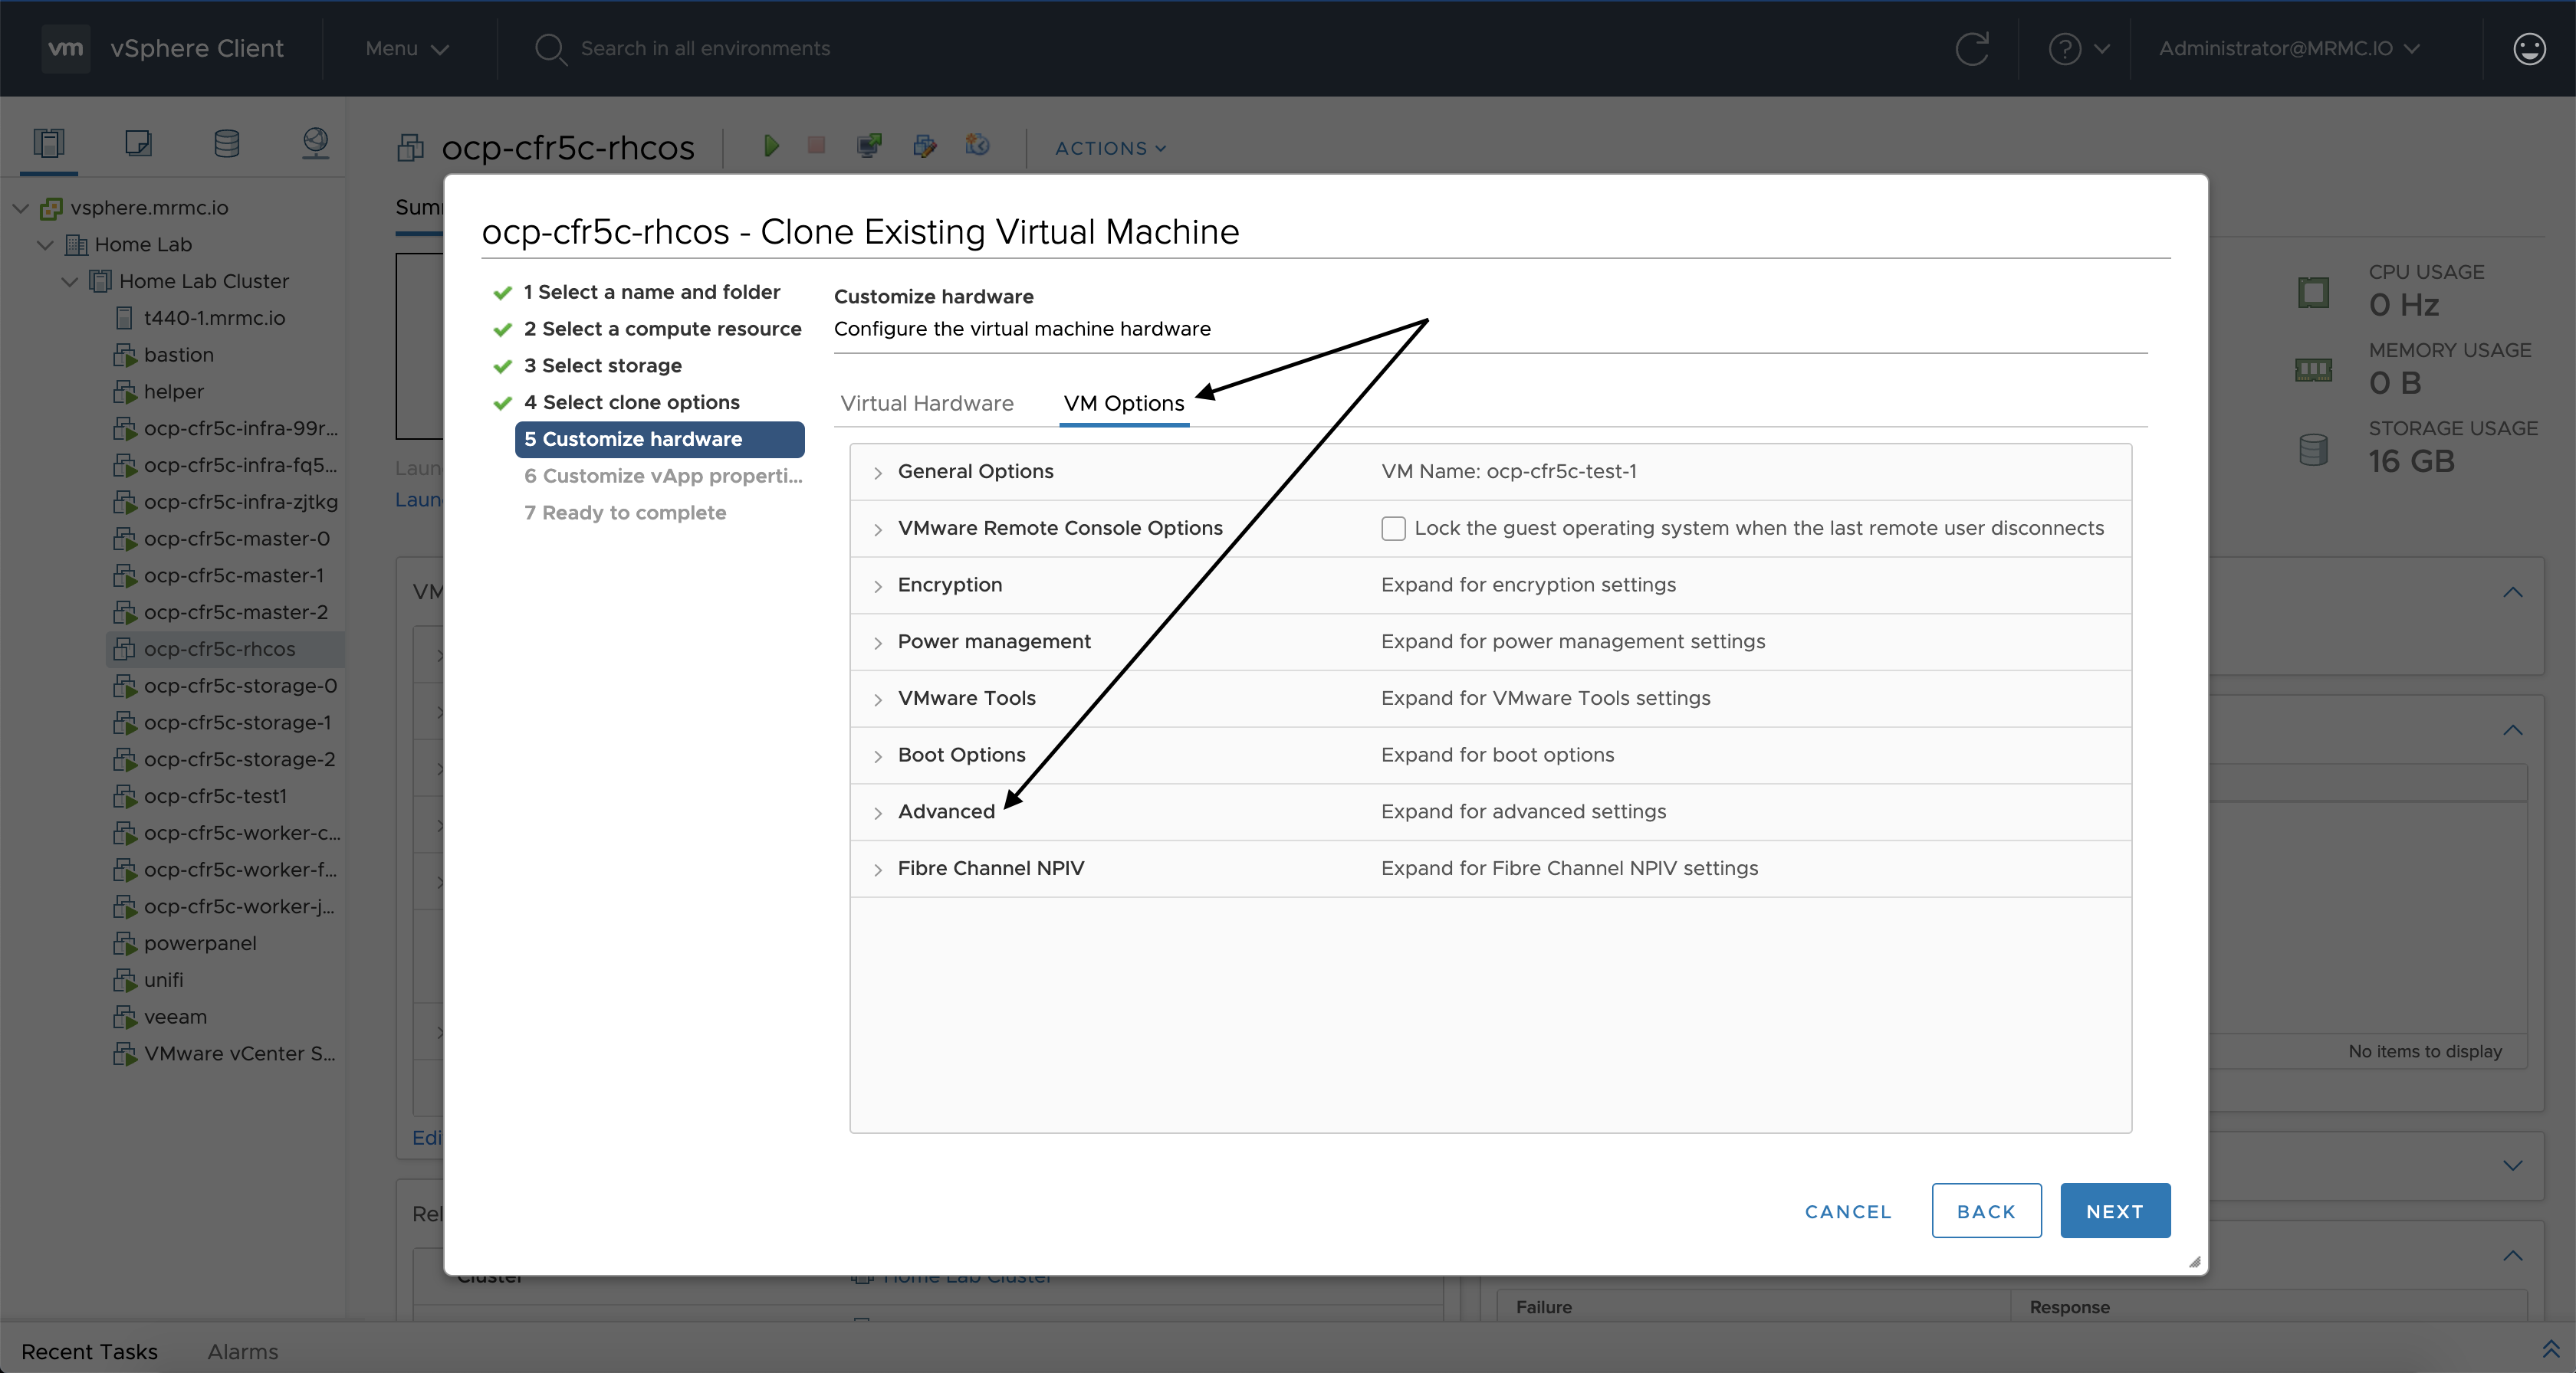
Task: Click the Launch Console monitor icon
Action: click(x=869, y=146)
